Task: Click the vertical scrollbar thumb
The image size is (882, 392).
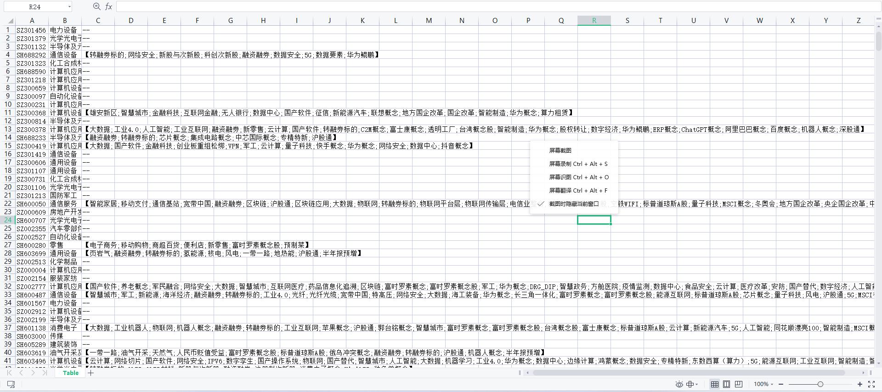Action: click(878, 40)
